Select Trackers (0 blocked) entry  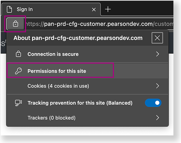click(88, 118)
